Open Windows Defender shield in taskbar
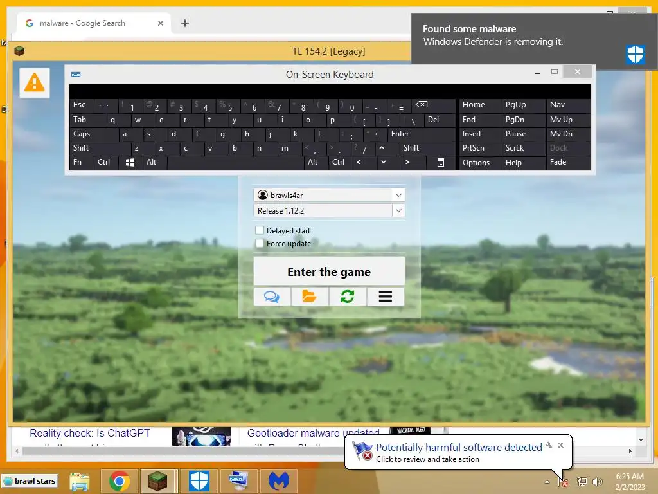658x494 pixels. 199,481
